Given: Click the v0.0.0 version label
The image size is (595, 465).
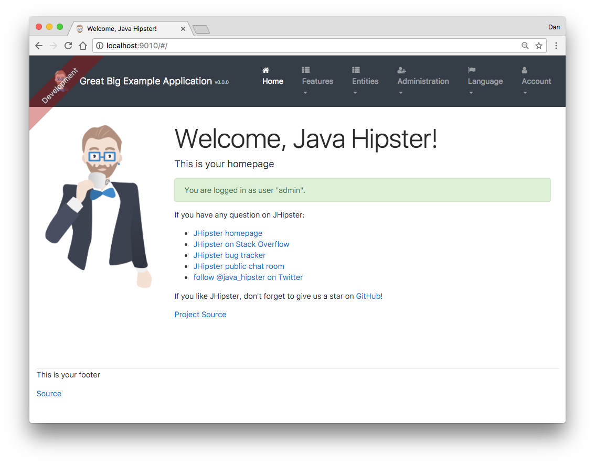Looking at the screenshot, I should (221, 82).
